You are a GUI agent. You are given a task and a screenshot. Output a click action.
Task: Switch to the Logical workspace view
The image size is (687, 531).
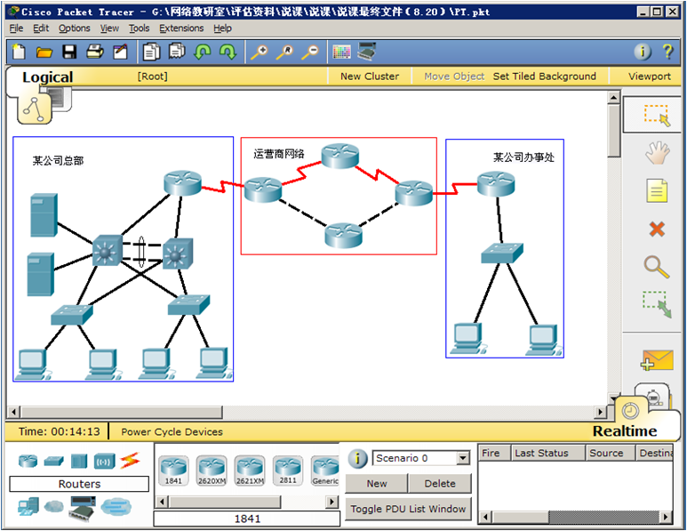[47, 77]
